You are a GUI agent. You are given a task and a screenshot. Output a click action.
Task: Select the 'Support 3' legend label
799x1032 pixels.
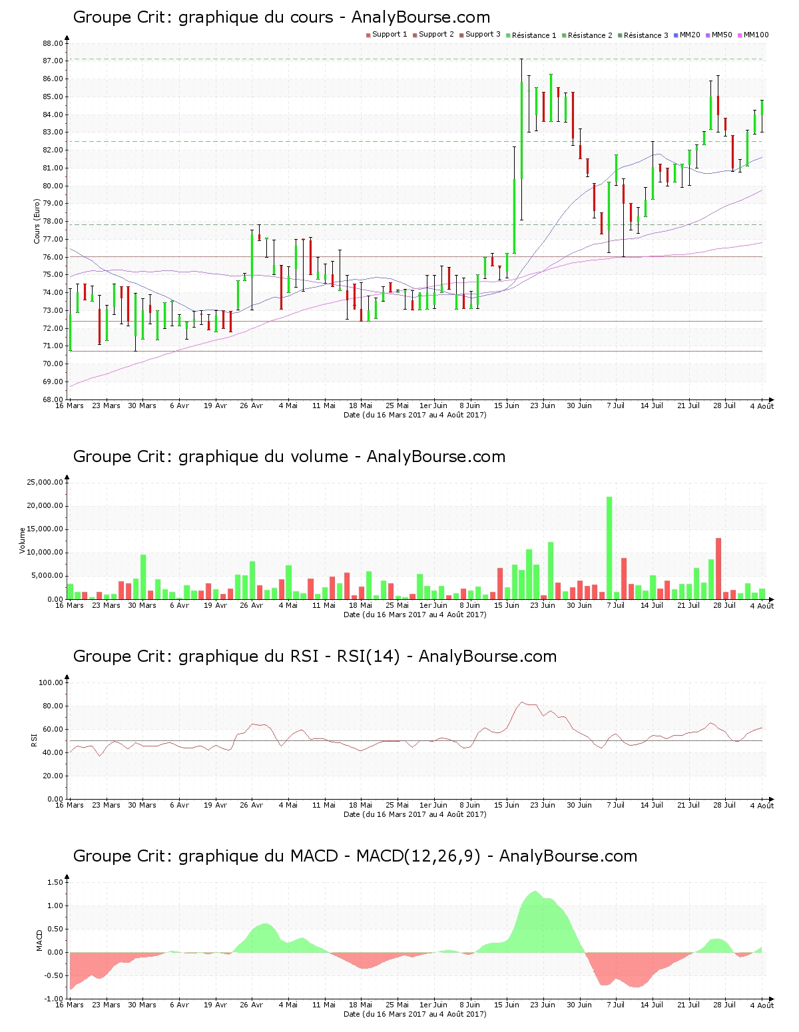tap(483, 34)
